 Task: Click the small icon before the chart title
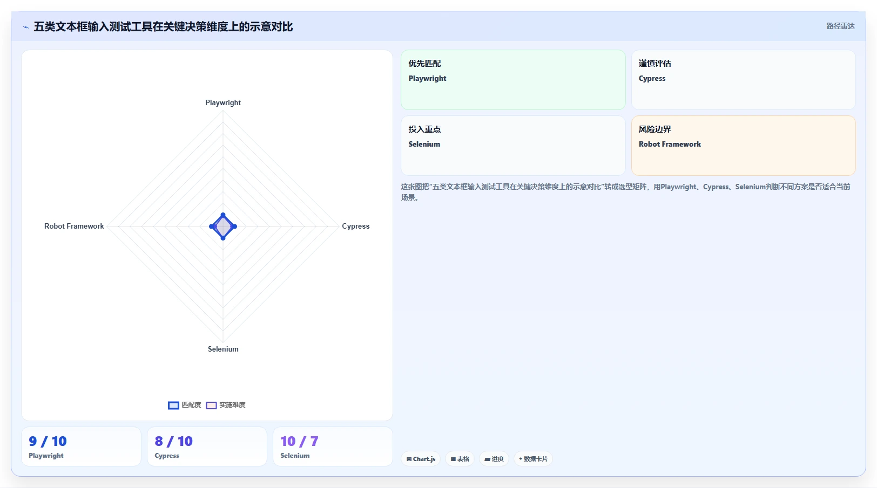(x=25, y=27)
